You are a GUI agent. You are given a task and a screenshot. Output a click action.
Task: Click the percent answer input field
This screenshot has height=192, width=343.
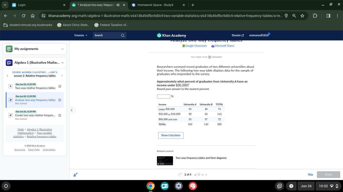coord(163,96)
